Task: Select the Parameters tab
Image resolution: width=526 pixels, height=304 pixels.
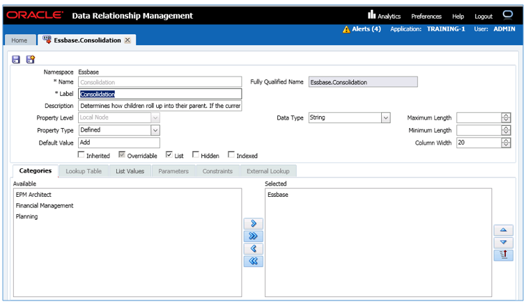Action: click(173, 171)
